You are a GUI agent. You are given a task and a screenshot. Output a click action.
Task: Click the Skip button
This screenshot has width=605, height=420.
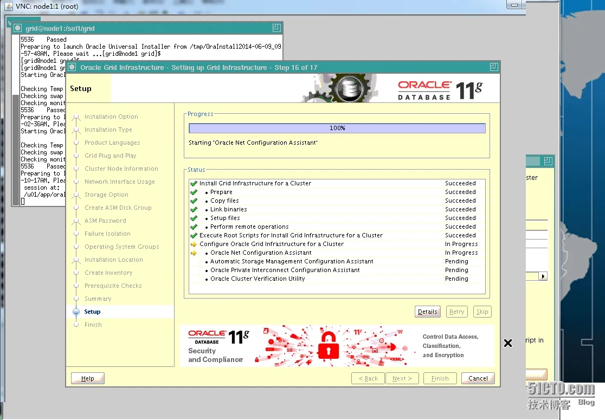(x=482, y=312)
